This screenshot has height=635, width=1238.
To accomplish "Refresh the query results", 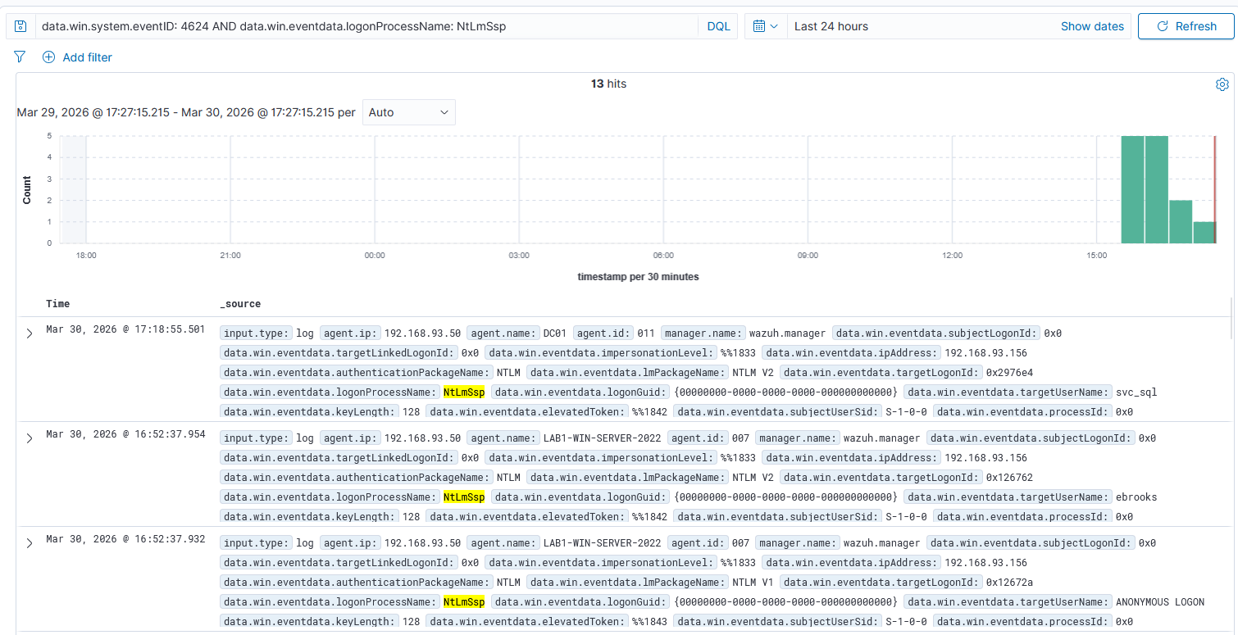I will click(1186, 26).
